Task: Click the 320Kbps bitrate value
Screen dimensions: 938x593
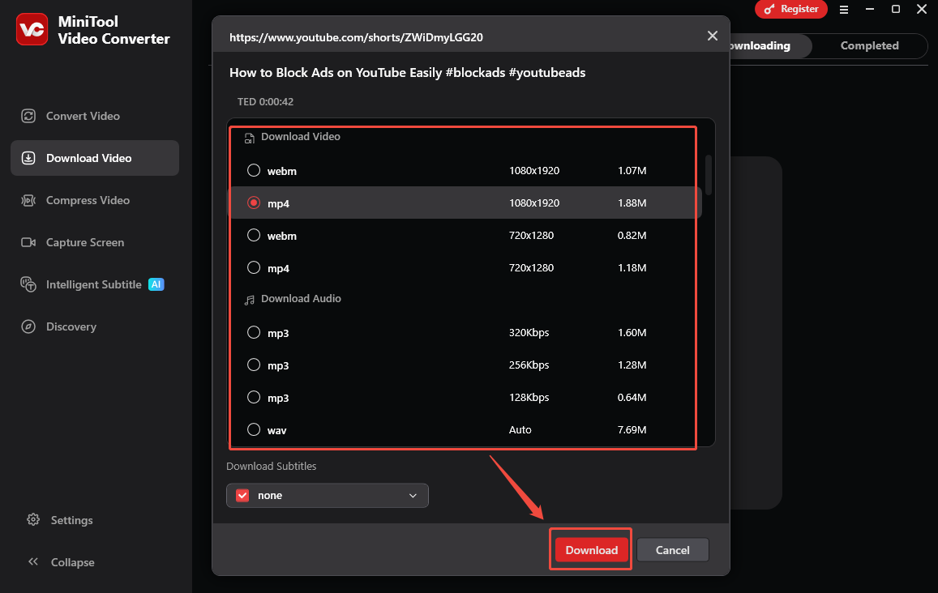Action: (x=529, y=332)
